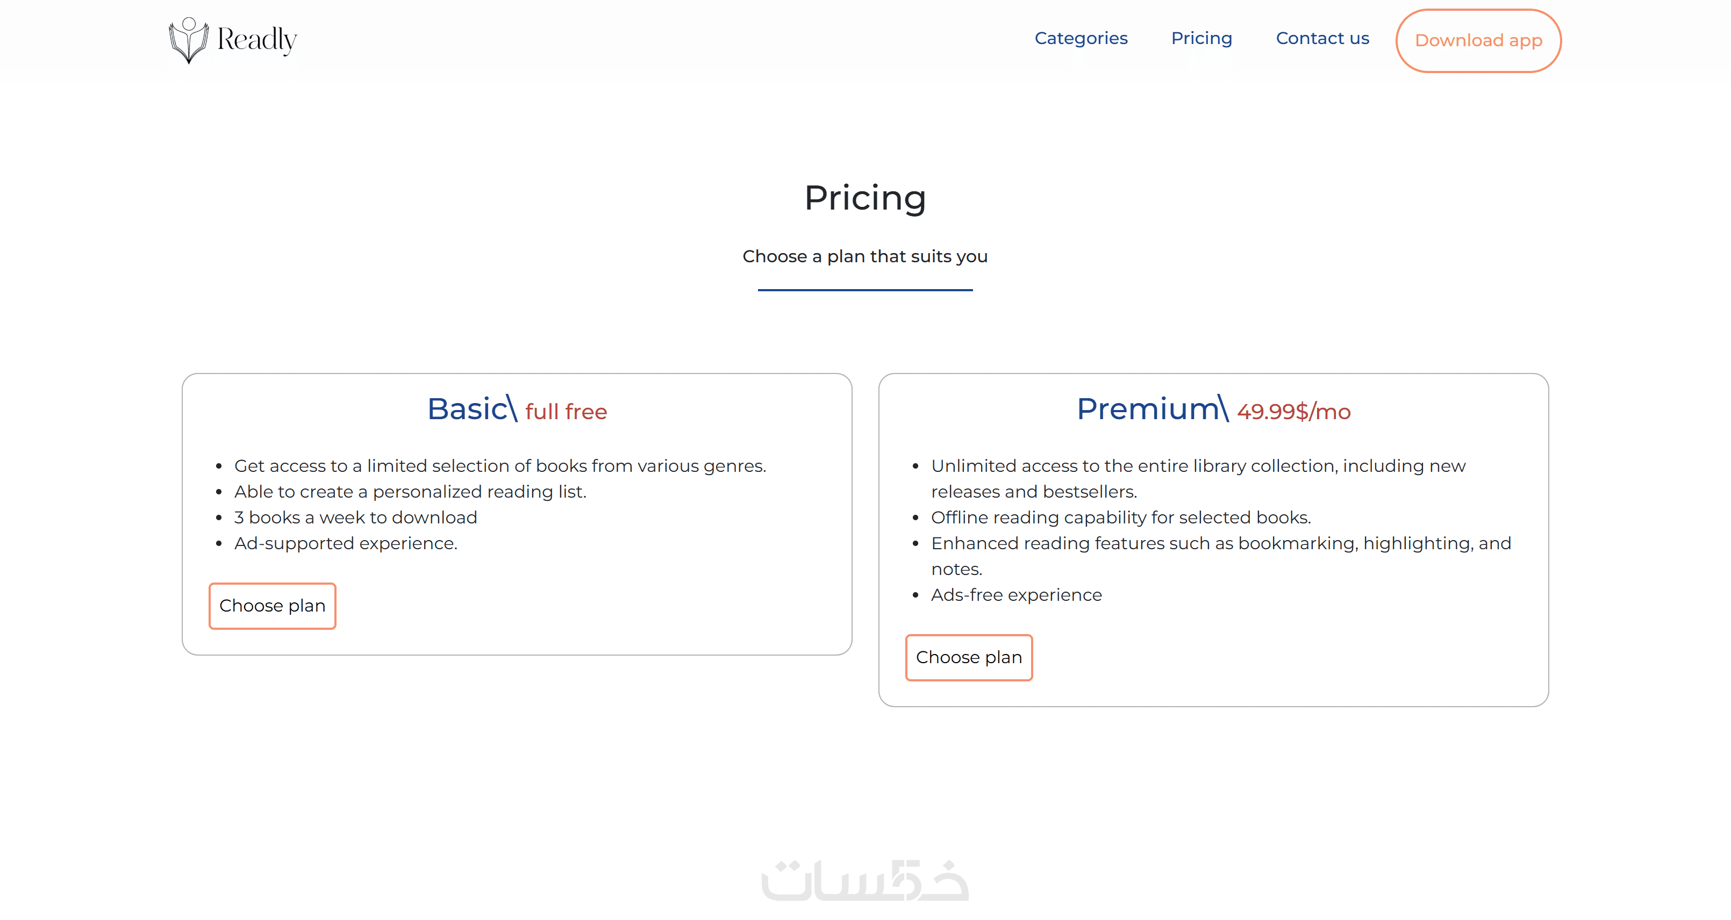Click the 'Offline reading capability' feature line
1731x920 pixels.
(x=1120, y=517)
